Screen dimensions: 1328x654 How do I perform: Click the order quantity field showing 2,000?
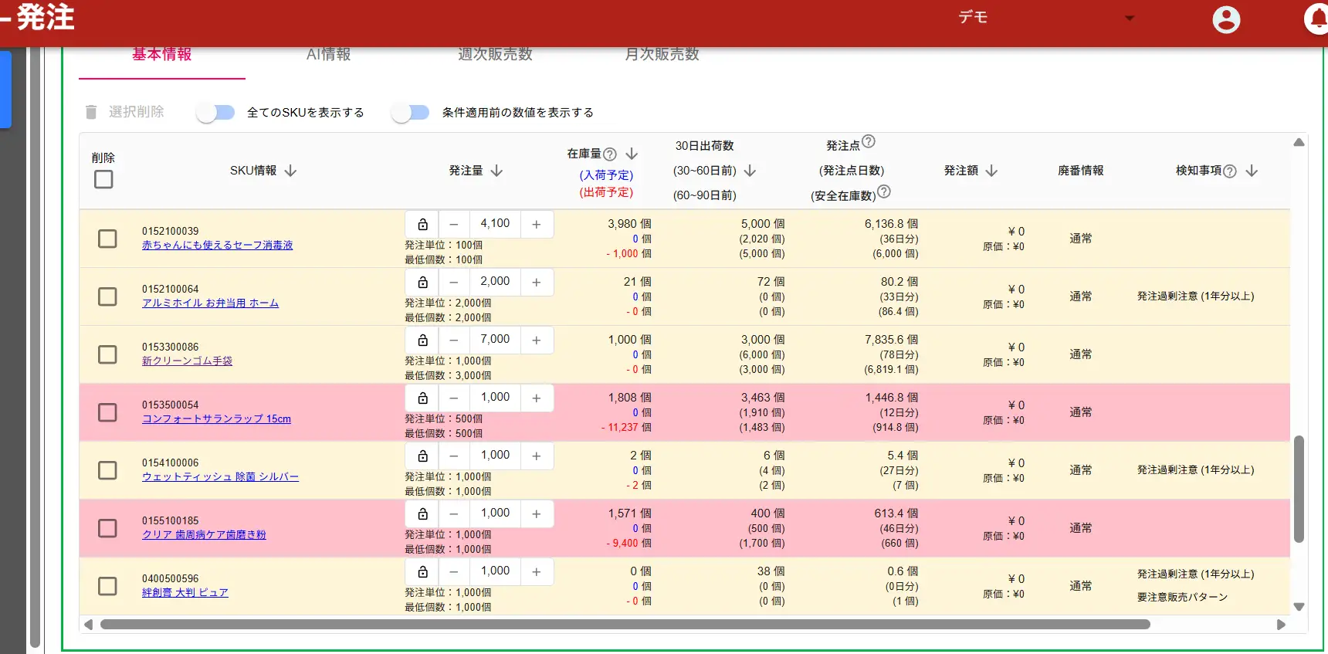(494, 282)
